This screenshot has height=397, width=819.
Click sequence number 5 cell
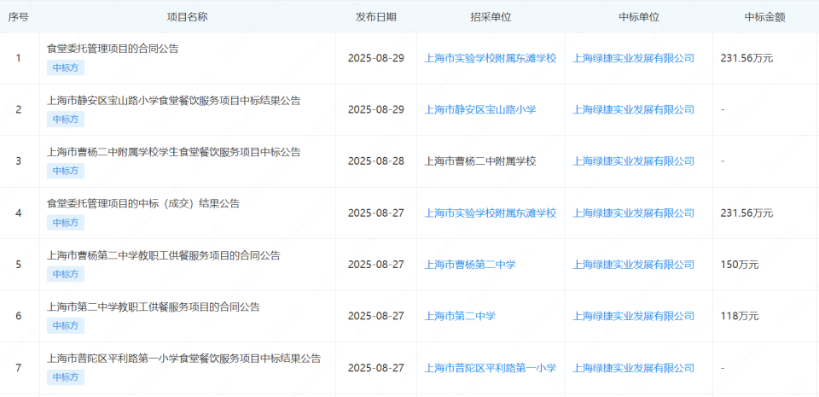click(x=18, y=265)
